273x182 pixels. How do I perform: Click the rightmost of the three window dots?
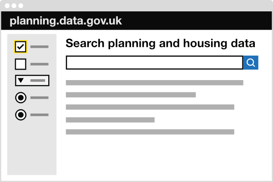point(21,6)
